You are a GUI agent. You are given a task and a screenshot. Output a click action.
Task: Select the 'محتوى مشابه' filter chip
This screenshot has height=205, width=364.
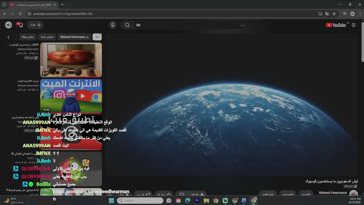pos(47,37)
